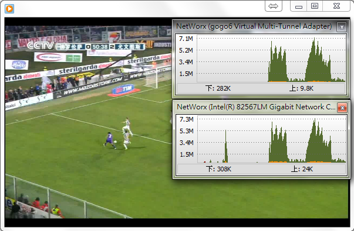
Task: Close the video player window
Action: [x=336, y=6]
